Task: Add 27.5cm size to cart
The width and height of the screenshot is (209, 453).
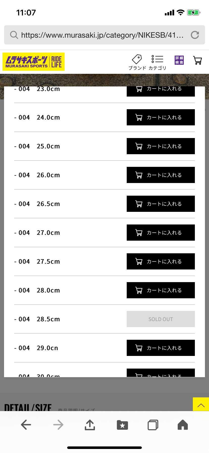Action: [x=161, y=261]
